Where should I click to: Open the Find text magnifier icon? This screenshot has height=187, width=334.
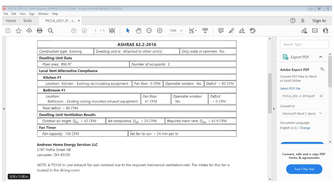pos(51,31)
